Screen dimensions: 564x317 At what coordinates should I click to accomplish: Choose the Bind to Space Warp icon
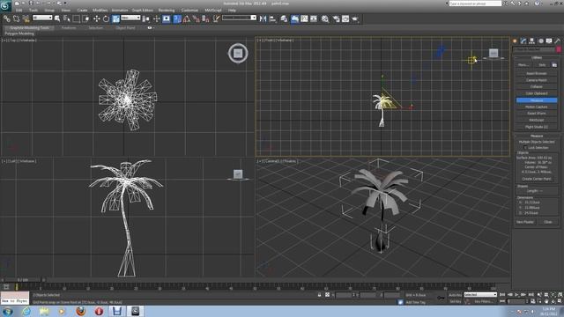pos(26,18)
